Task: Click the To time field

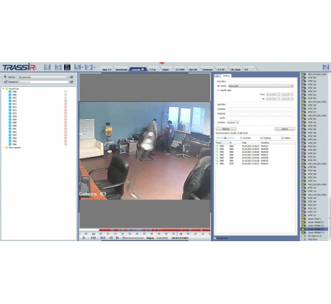Action: click(x=288, y=99)
